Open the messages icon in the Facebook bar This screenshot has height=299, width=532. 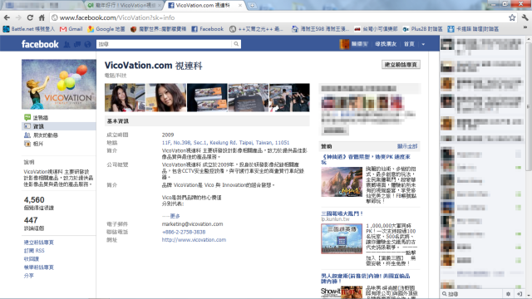pos(77,44)
